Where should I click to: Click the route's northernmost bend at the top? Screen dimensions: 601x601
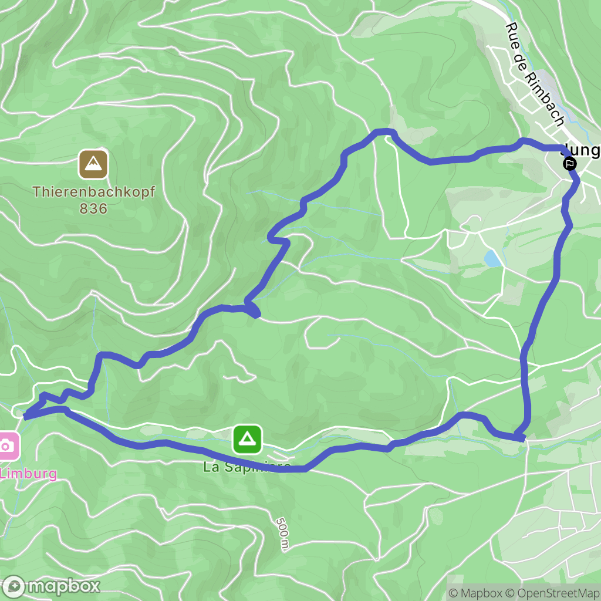tap(384, 132)
